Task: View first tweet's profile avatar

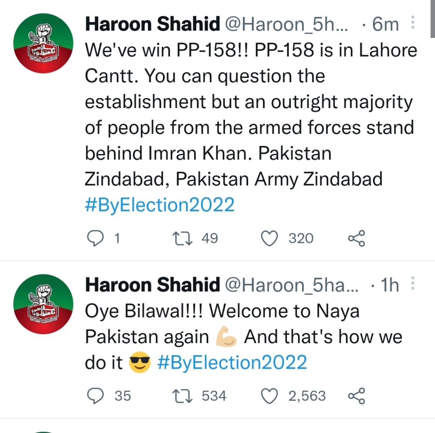Action: [x=43, y=43]
